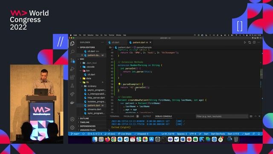Open the Run and Debug view
The image size is (273, 154).
[x=72, y=69]
